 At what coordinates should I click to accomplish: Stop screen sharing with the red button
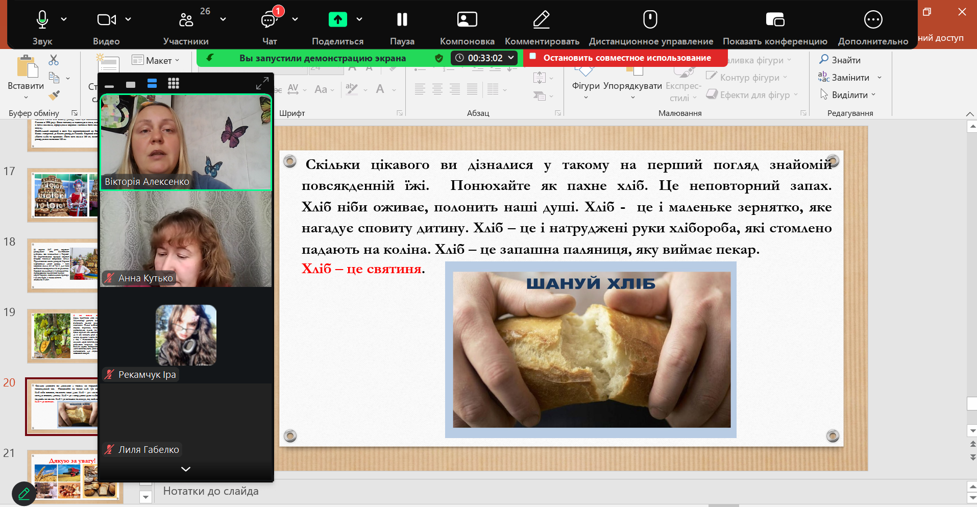tap(626, 58)
